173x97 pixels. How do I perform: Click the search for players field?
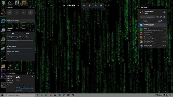point(148,17)
